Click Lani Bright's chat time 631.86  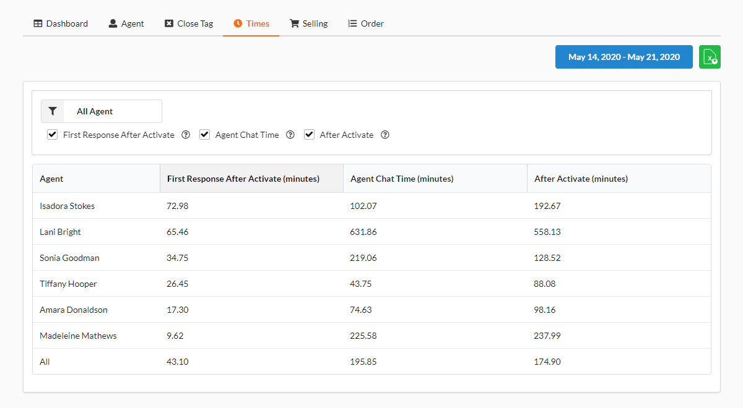point(363,232)
